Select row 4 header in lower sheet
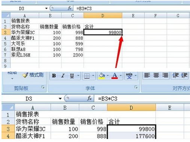The image size is (190, 142). pos(8,136)
